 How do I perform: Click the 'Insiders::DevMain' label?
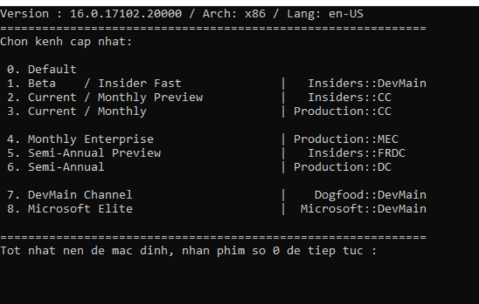pos(367,84)
